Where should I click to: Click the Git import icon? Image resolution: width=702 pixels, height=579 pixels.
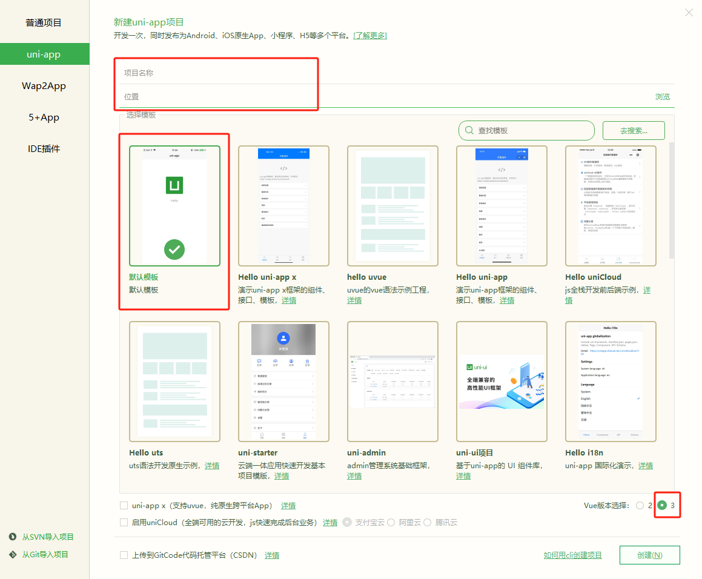click(x=13, y=554)
